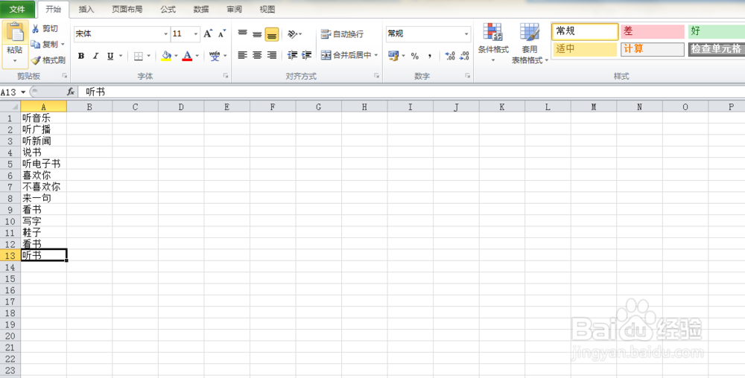Apply red font color A

(187, 56)
